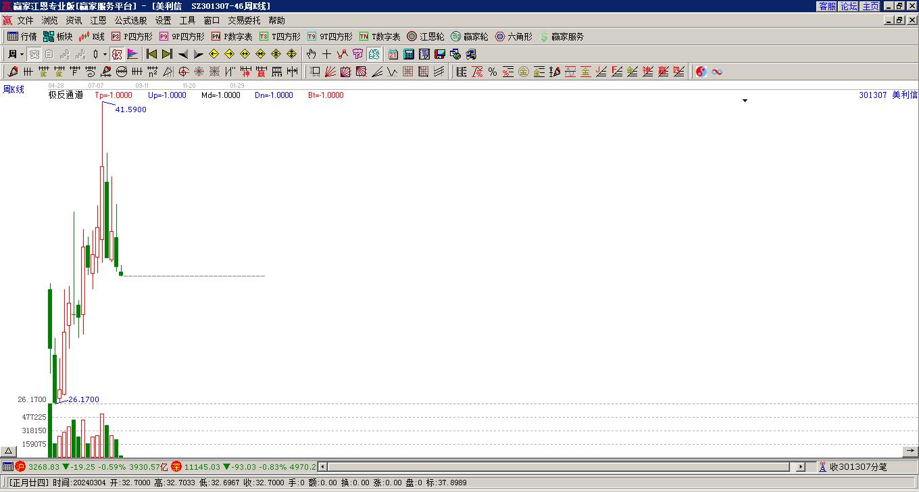This screenshot has height=492, width=919.
Task: Toggle the colorful flag icon button
Action: click(x=132, y=54)
